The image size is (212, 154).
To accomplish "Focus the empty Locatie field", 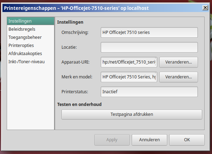I will (x=149, y=47).
